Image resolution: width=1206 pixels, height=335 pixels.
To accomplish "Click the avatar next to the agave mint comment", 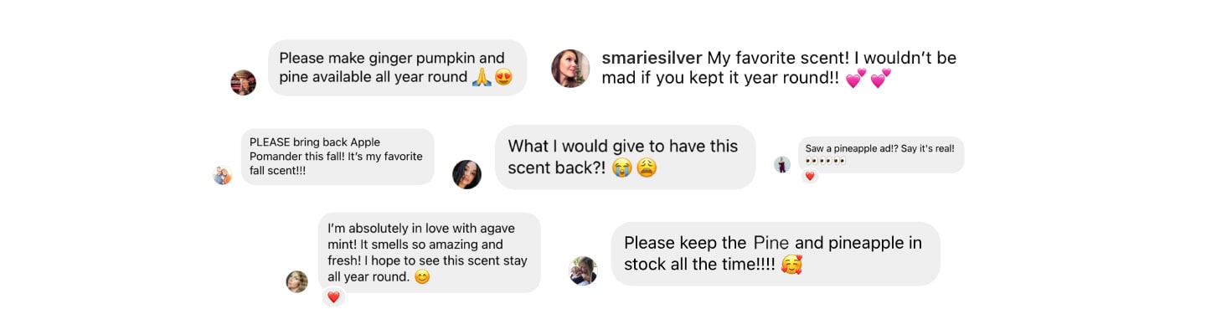I will coord(297,281).
